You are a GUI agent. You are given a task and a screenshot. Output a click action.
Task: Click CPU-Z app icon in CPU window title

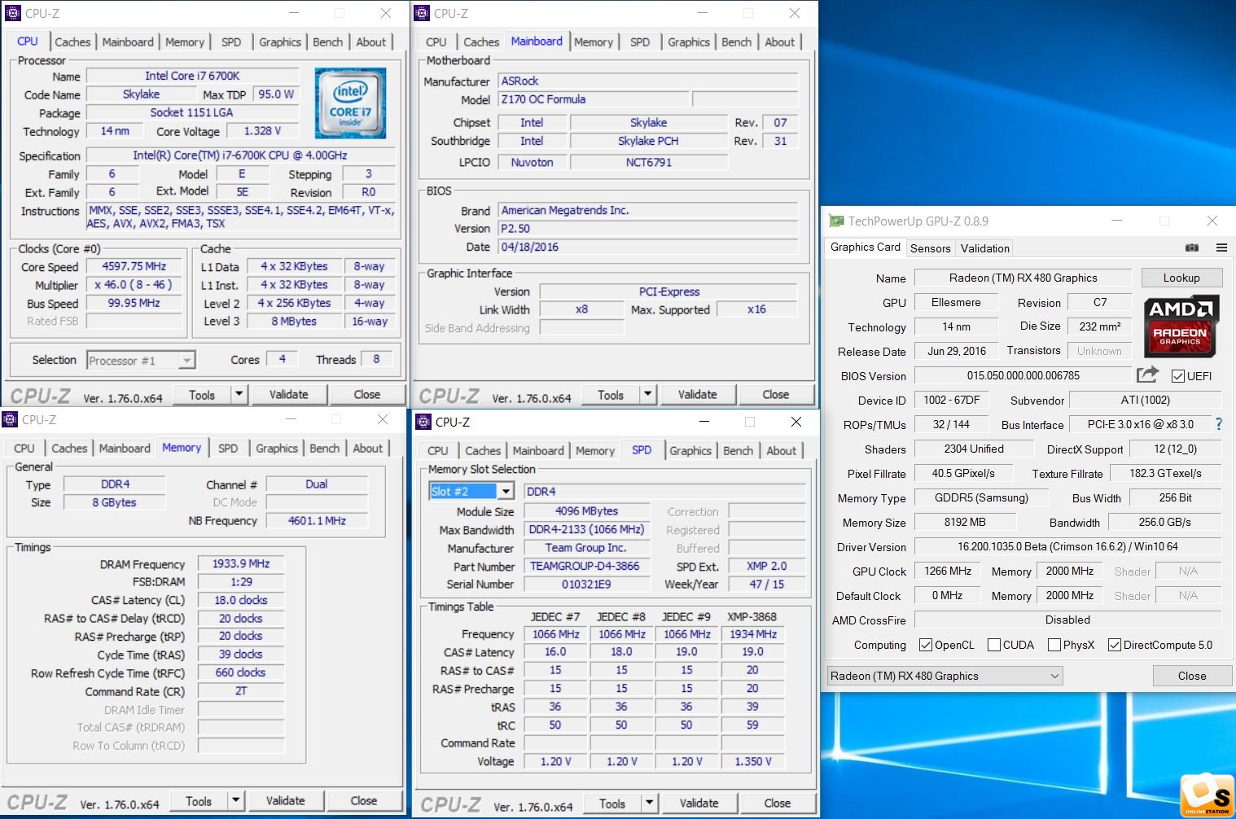pos(13,13)
